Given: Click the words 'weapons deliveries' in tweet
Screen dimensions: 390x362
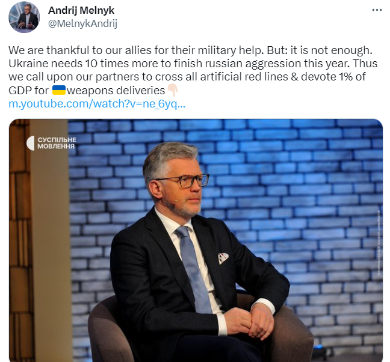Looking at the screenshot, I should (x=116, y=90).
